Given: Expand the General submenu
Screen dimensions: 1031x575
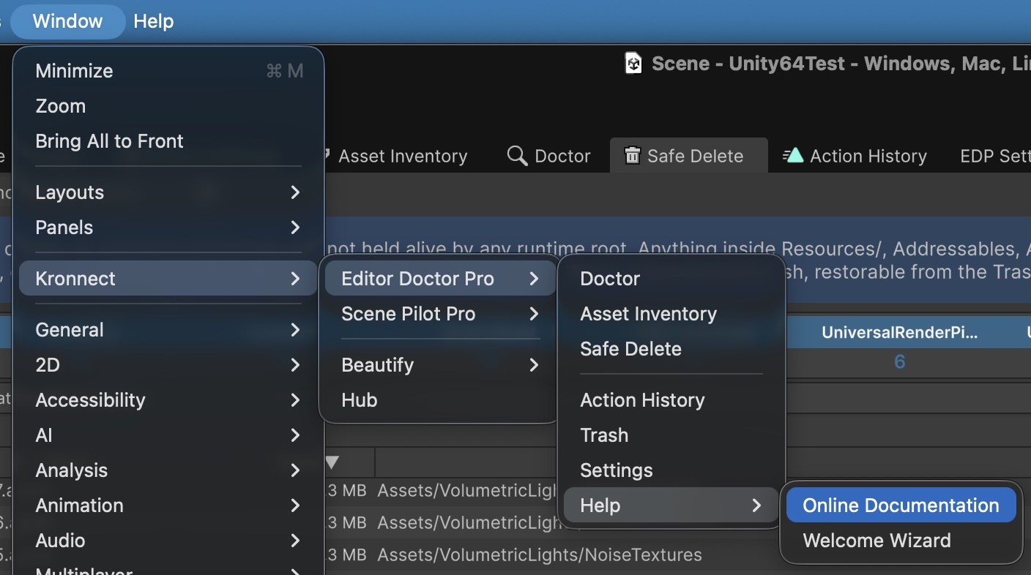Looking at the screenshot, I should pos(168,330).
